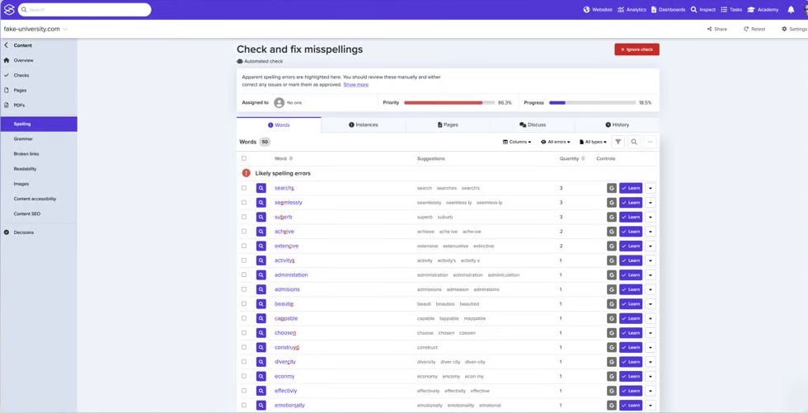The width and height of the screenshot is (808, 413).
Task: Open the notifications bell
Action: (791, 10)
